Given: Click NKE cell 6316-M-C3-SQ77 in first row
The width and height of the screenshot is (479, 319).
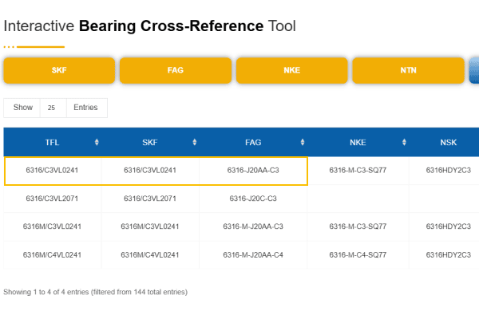Looking at the screenshot, I should 358,171.
